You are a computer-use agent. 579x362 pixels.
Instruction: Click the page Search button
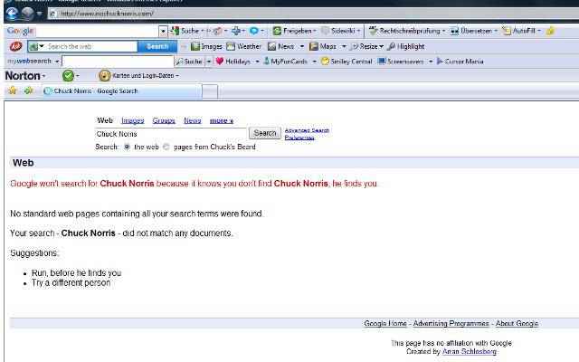tap(265, 133)
